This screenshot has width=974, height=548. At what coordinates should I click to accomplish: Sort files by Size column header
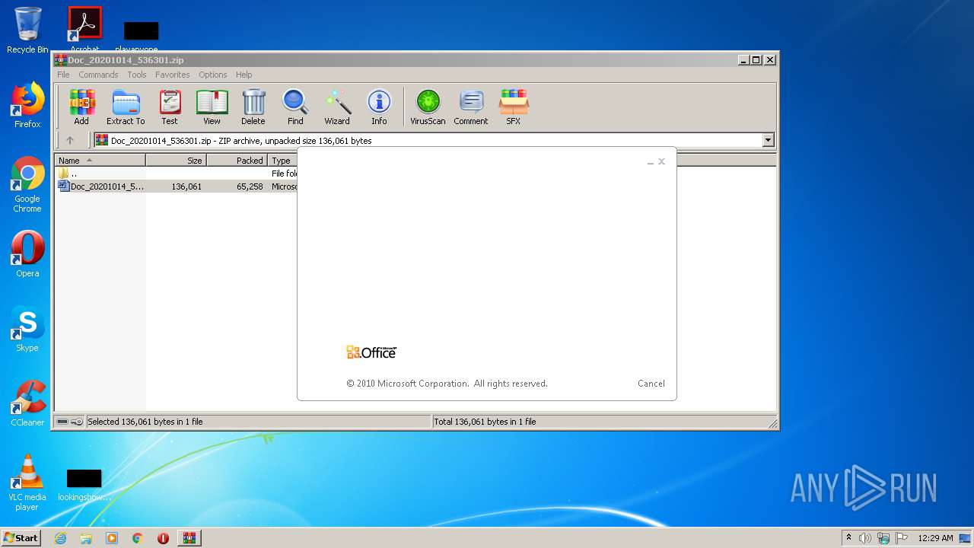pos(176,161)
